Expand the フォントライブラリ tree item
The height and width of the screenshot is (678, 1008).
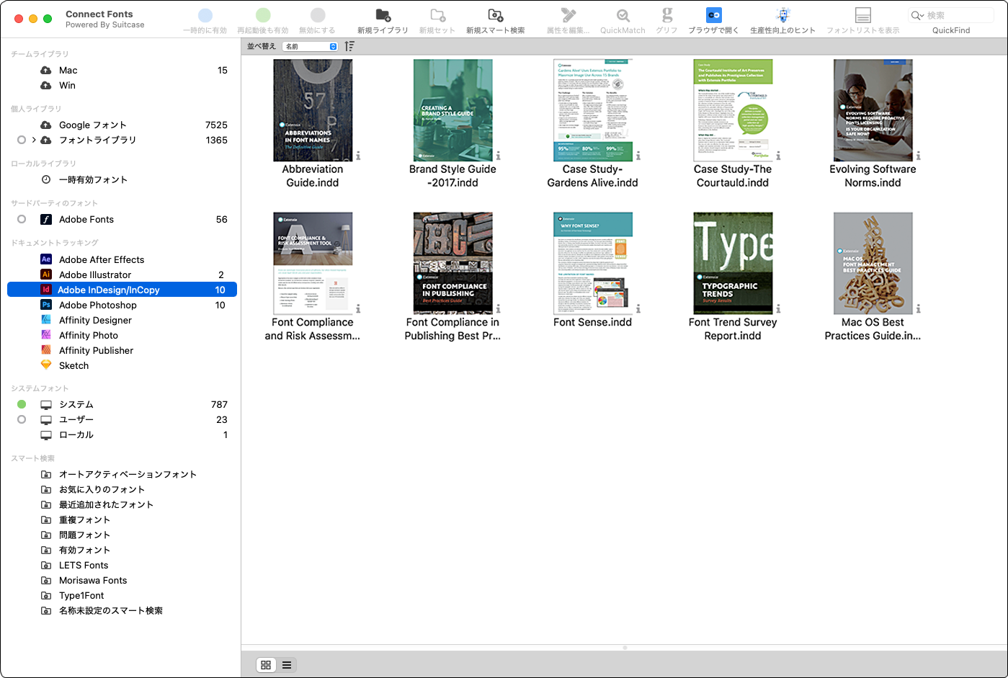(x=34, y=140)
